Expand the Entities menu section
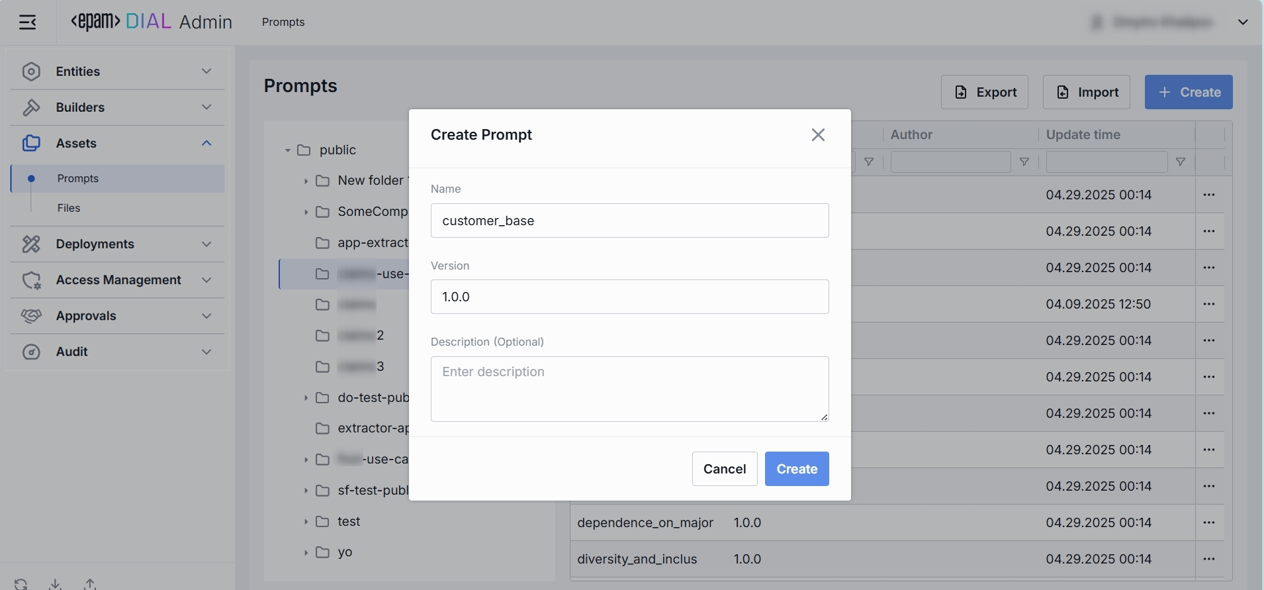The width and height of the screenshot is (1264, 590). coord(206,72)
